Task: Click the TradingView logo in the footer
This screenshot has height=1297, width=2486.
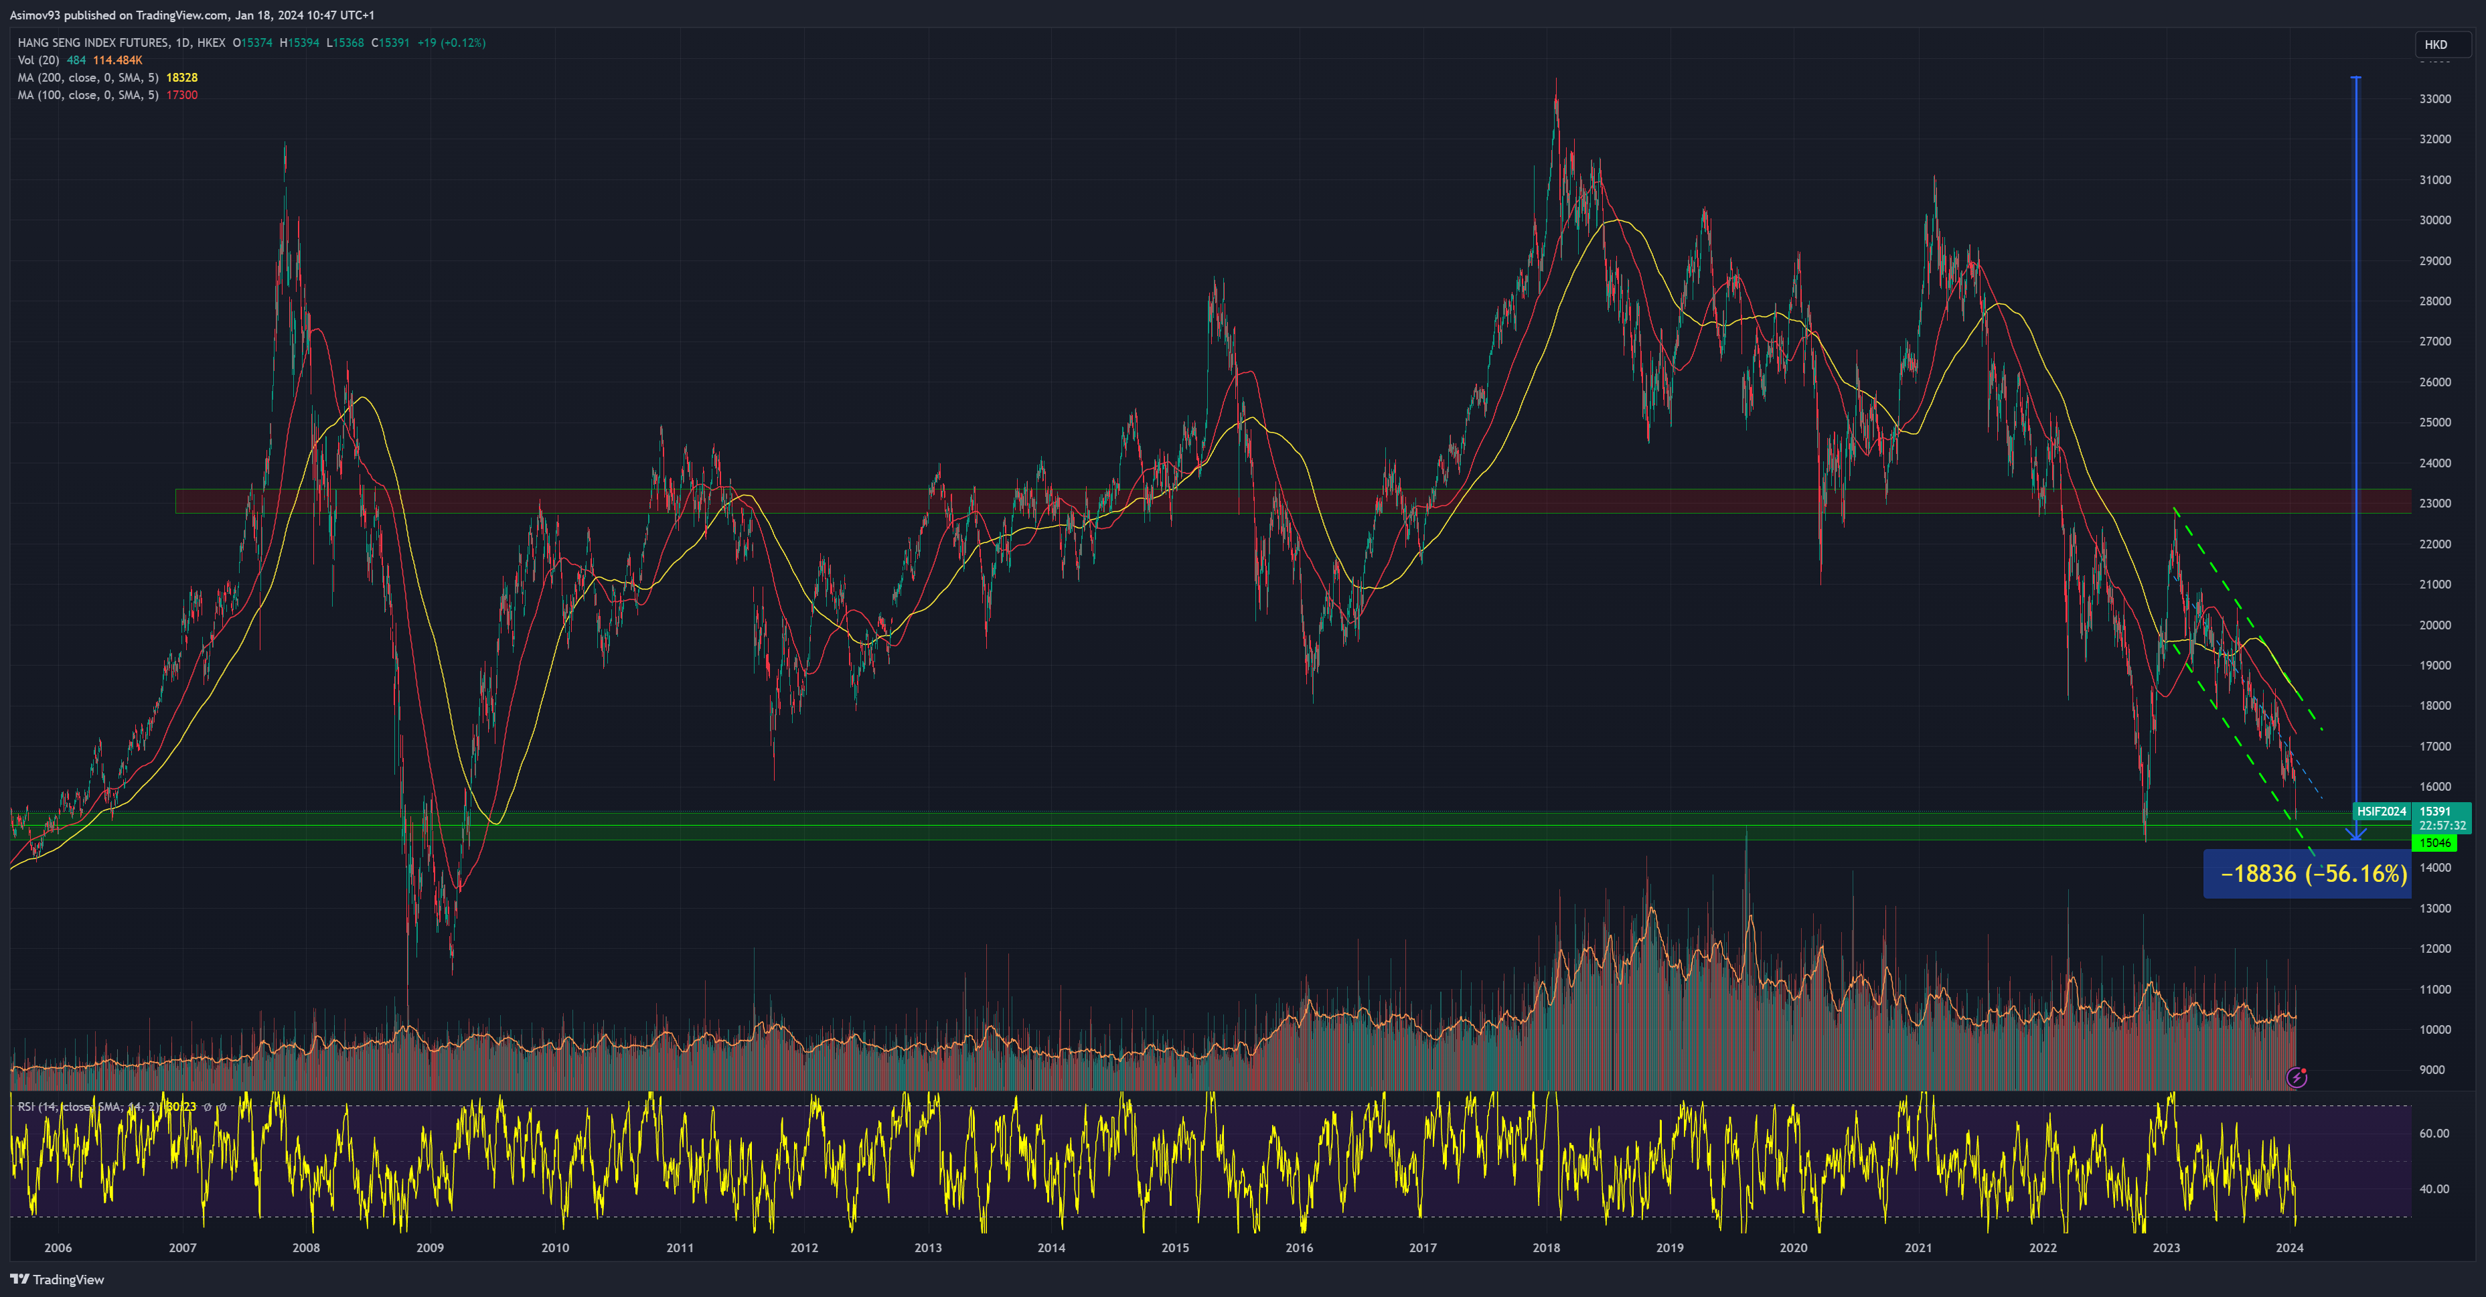Action: pyautogui.click(x=57, y=1280)
